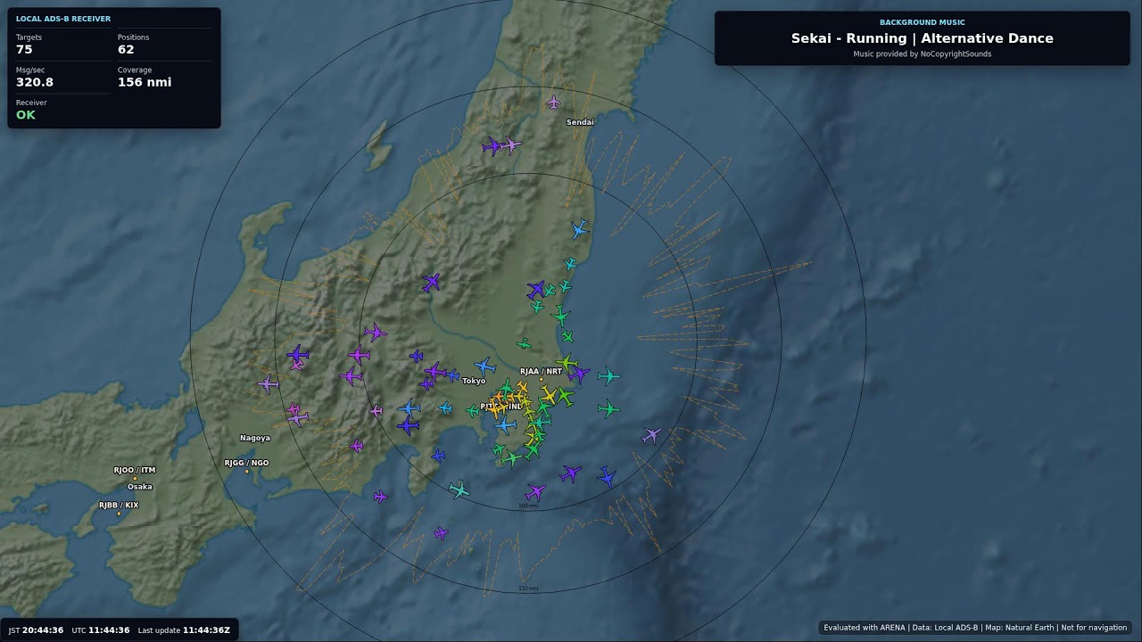Click the teal aircraft south of the Izu peninsula
The height and width of the screenshot is (642, 1142).
[x=459, y=489]
